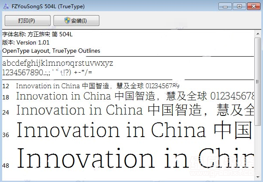Click the OpenType Layout, TrueType Outlines text

click(x=51, y=51)
